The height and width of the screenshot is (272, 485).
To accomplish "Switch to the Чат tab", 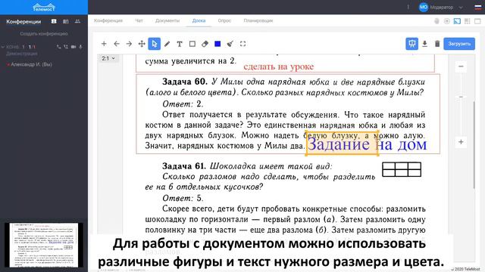I will (139, 20).
